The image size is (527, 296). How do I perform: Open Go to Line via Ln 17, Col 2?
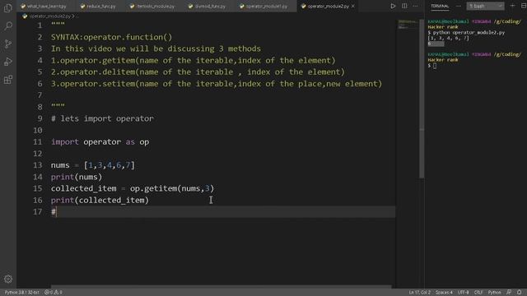tap(419, 293)
